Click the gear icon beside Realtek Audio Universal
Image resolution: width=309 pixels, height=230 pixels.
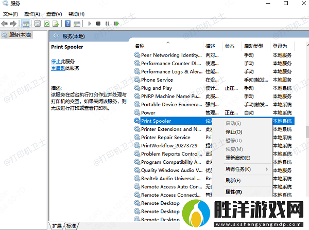coord(137,178)
